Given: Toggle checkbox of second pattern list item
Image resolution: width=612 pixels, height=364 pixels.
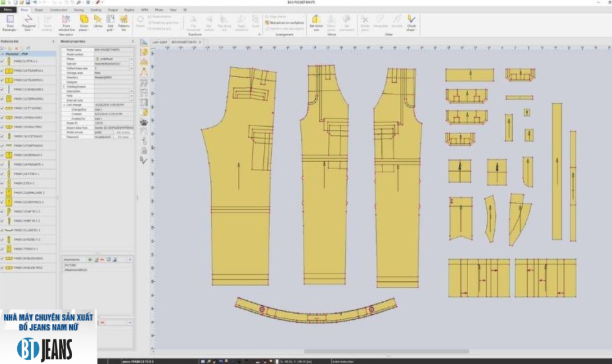Looking at the screenshot, I should (2, 71).
